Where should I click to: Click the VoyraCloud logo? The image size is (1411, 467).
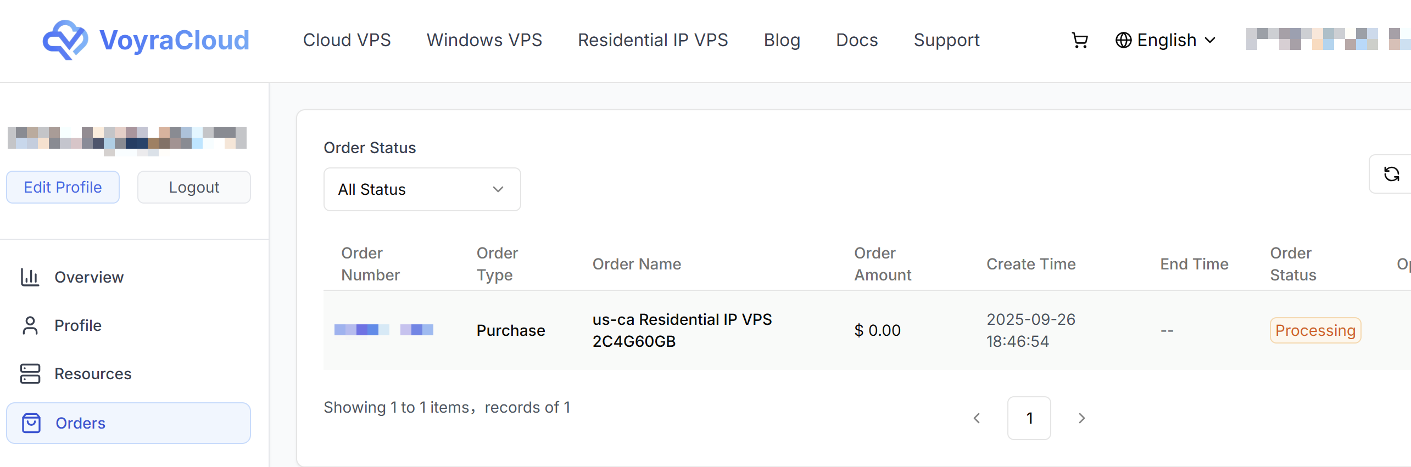click(x=146, y=40)
